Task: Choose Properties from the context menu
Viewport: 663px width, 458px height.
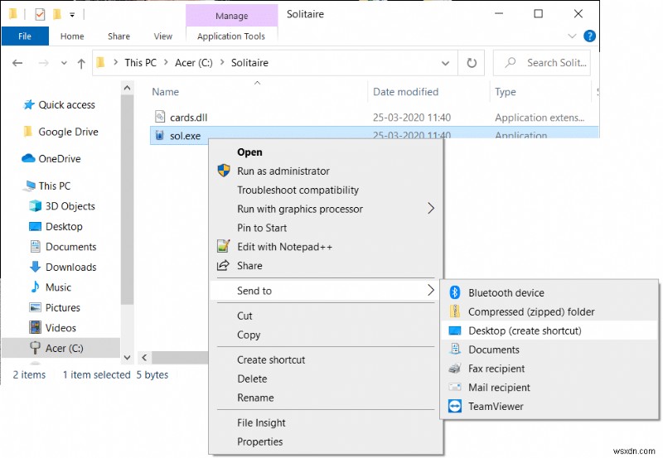Action: point(259,441)
